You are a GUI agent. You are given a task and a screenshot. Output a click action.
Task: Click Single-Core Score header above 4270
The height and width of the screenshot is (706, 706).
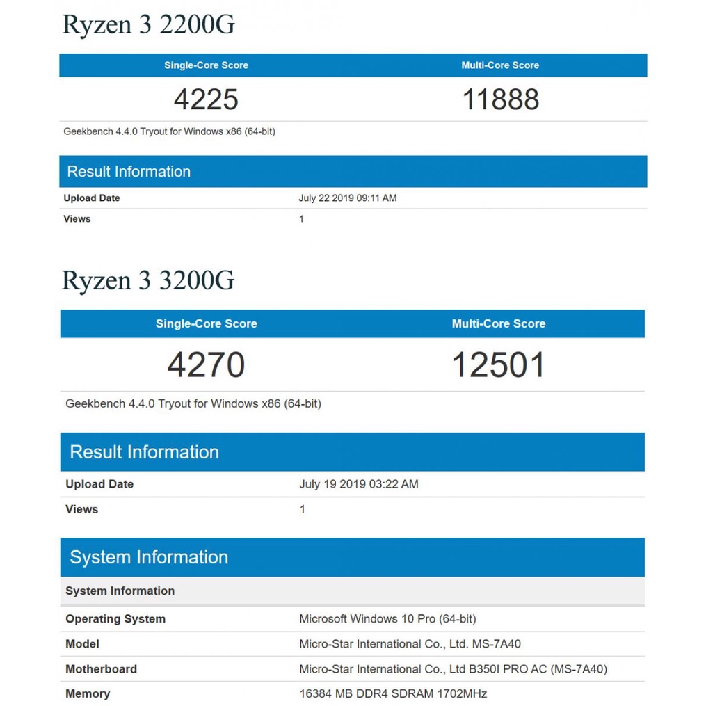pyautogui.click(x=206, y=324)
